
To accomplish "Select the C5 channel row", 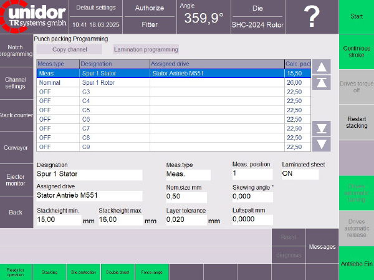I will point(174,110).
